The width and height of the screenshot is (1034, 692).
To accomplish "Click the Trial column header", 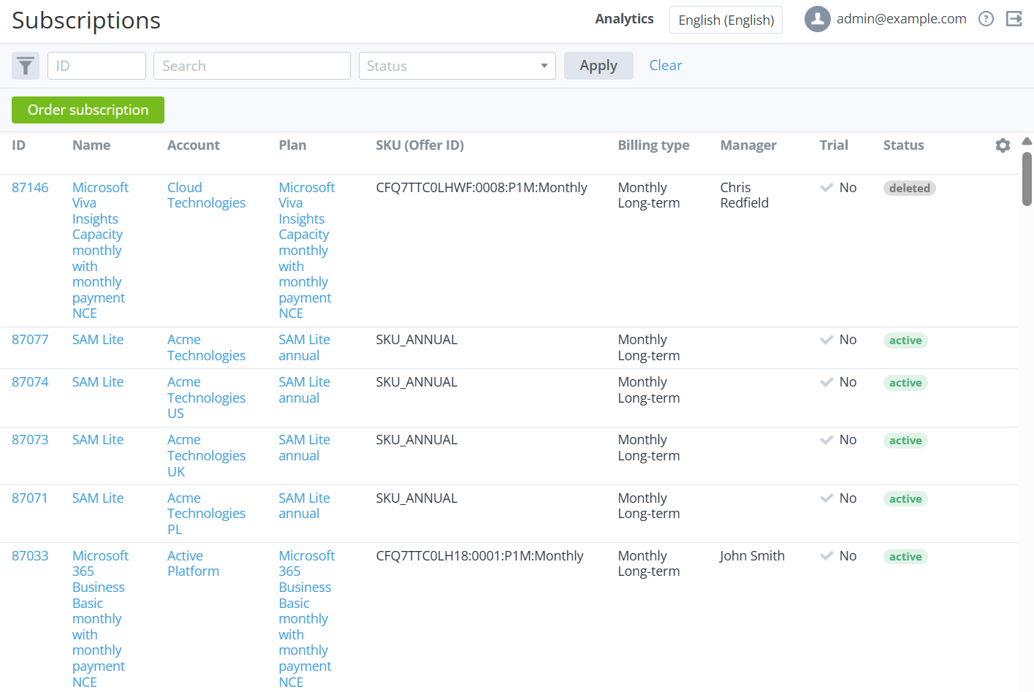I will click(834, 145).
